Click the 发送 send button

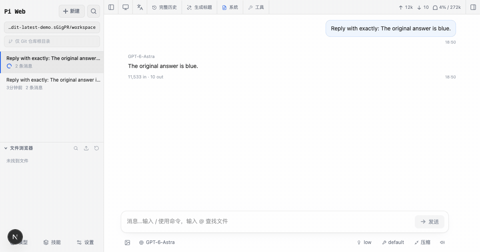coord(430,222)
